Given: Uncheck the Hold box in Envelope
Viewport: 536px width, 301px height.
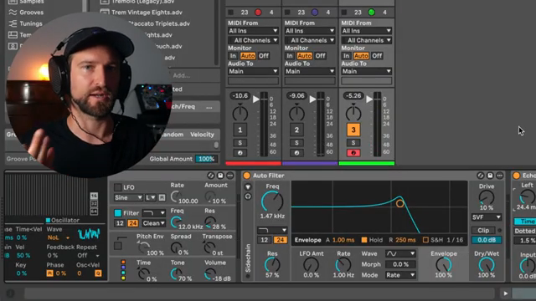Looking at the screenshot, I should (x=364, y=240).
